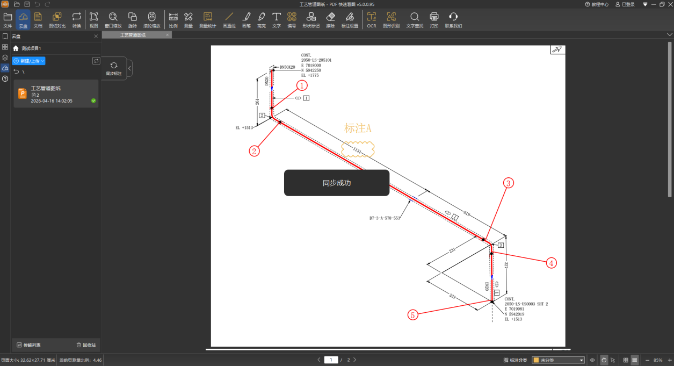
Task: Click the 擦除 eraser tool
Action: (330, 20)
